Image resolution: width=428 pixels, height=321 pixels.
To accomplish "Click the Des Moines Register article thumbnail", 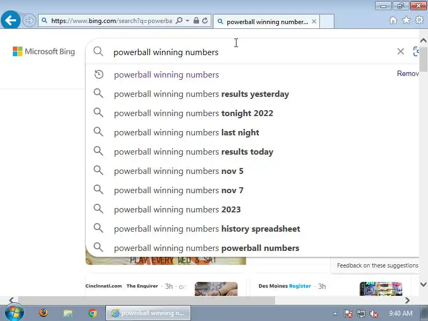I will point(381,289).
